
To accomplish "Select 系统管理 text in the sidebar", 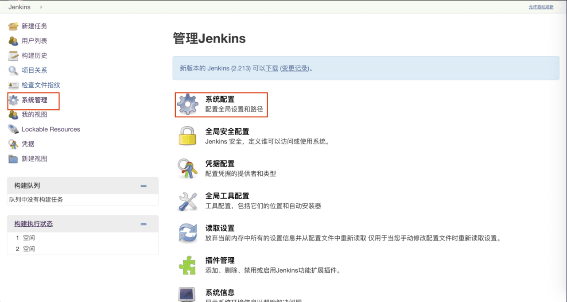I will tap(35, 100).
